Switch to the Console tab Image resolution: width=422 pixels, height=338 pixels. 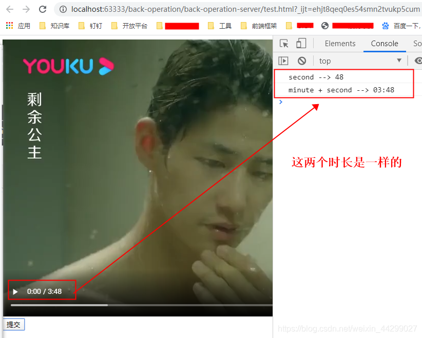[x=385, y=44]
